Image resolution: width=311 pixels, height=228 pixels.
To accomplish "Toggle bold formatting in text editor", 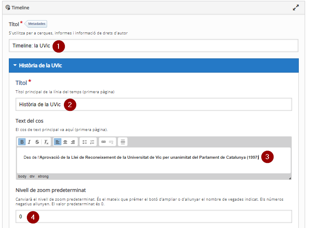I will pos(22,142).
